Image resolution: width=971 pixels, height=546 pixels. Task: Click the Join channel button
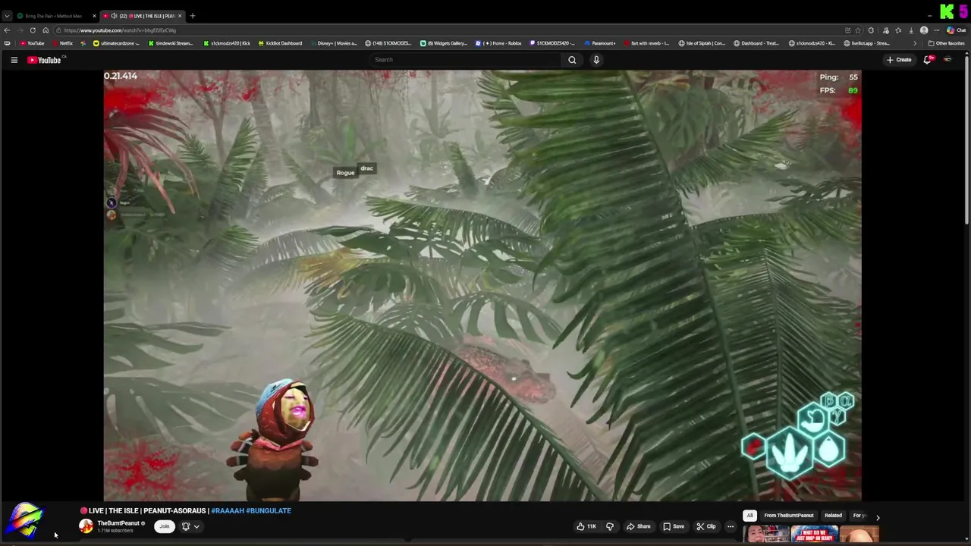pos(164,526)
